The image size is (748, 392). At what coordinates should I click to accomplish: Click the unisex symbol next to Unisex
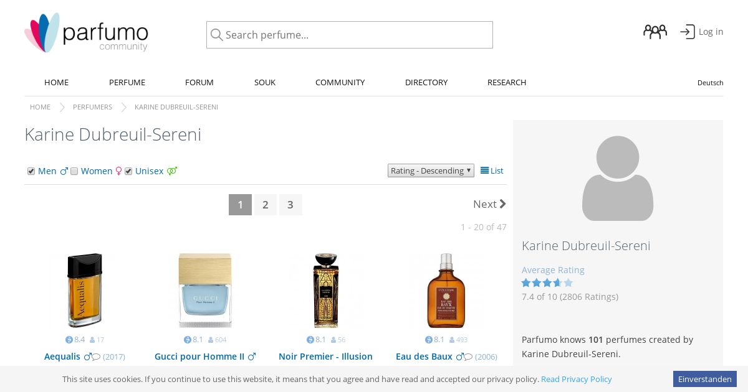click(172, 171)
